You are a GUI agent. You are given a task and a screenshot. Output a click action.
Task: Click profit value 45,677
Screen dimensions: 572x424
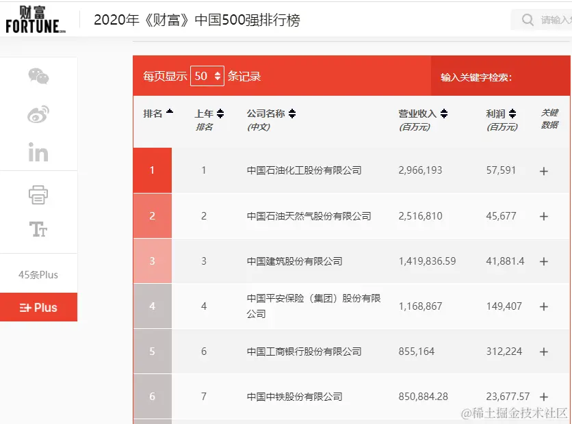(501, 216)
